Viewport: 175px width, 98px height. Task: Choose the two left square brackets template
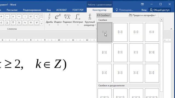[104, 73]
